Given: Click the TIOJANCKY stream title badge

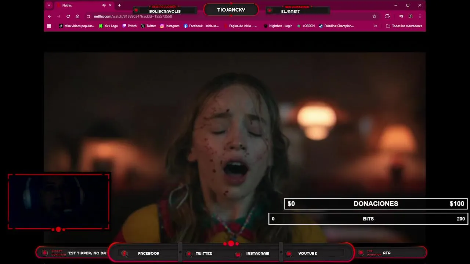Looking at the screenshot, I should 231,10.
